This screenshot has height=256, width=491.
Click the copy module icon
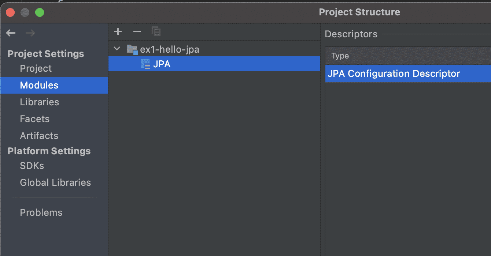(x=156, y=31)
